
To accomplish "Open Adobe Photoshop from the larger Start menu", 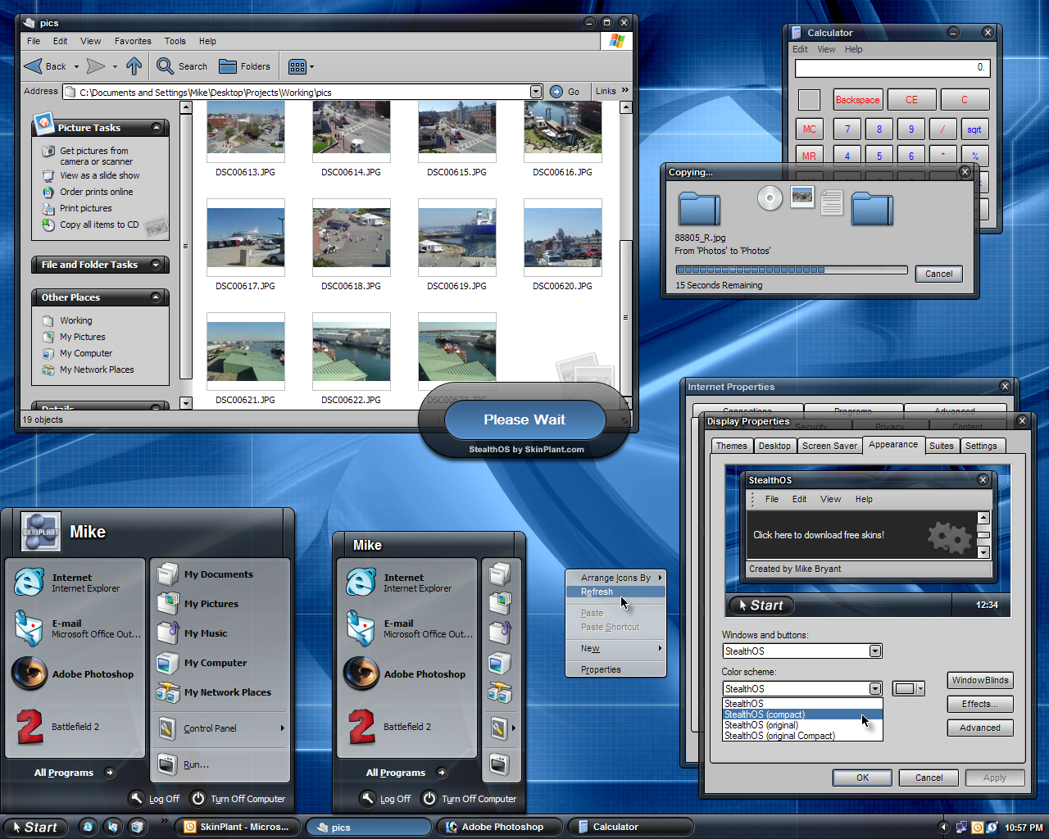I will pyautogui.click(x=74, y=673).
